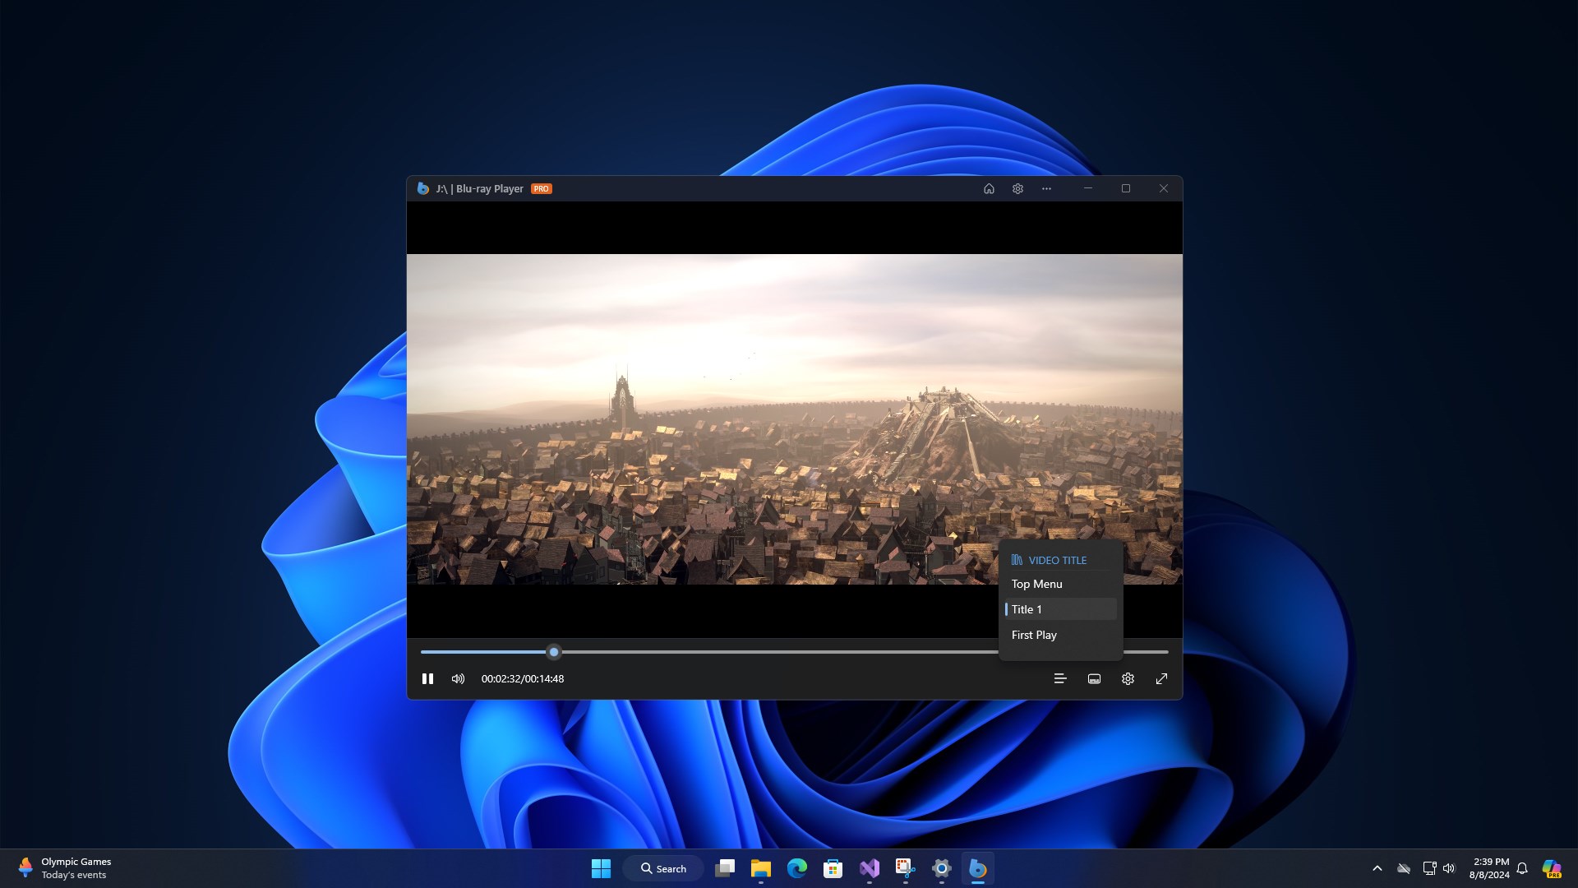The width and height of the screenshot is (1578, 888).
Task: Mute the volume speaker icon
Action: click(458, 678)
